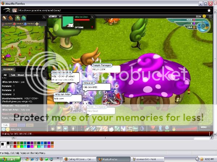
Task: Bookmark page with the star icon
Action: [209, 10]
